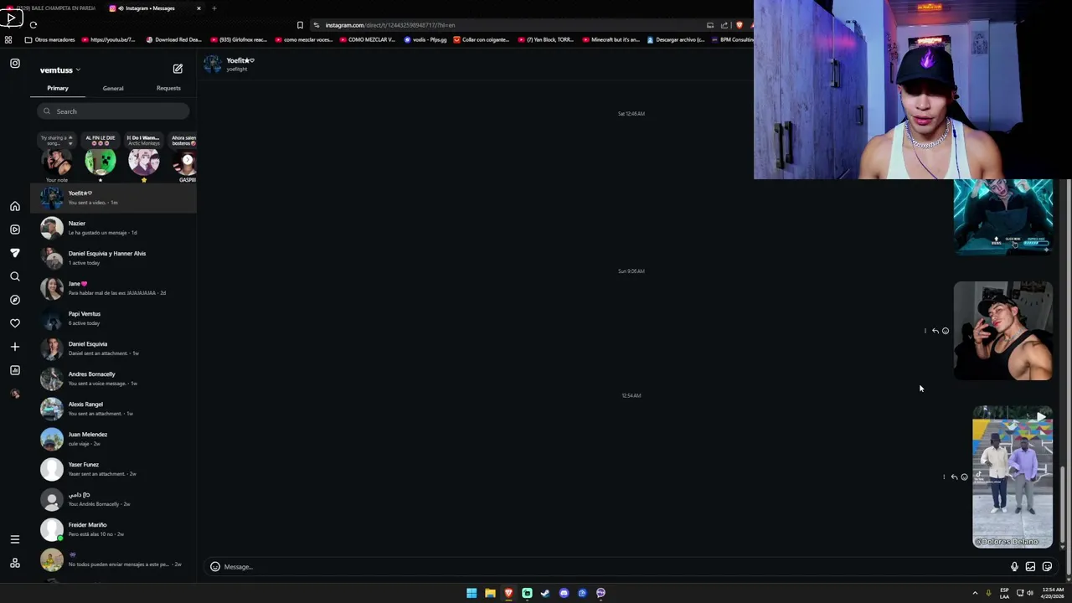
Task: Open the Reels icon in sidebar
Action: (15, 229)
